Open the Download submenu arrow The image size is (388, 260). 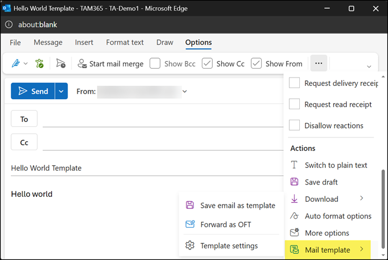pos(361,198)
